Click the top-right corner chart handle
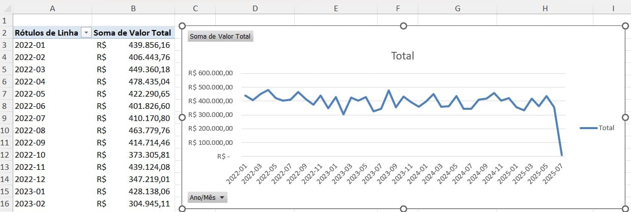This screenshot has height=212, width=631. pyautogui.click(x=625, y=26)
